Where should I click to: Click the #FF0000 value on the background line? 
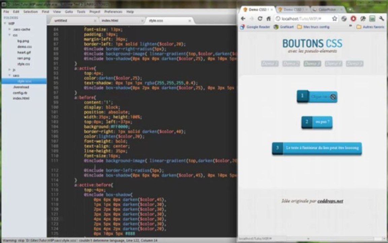click(x=119, y=127)
